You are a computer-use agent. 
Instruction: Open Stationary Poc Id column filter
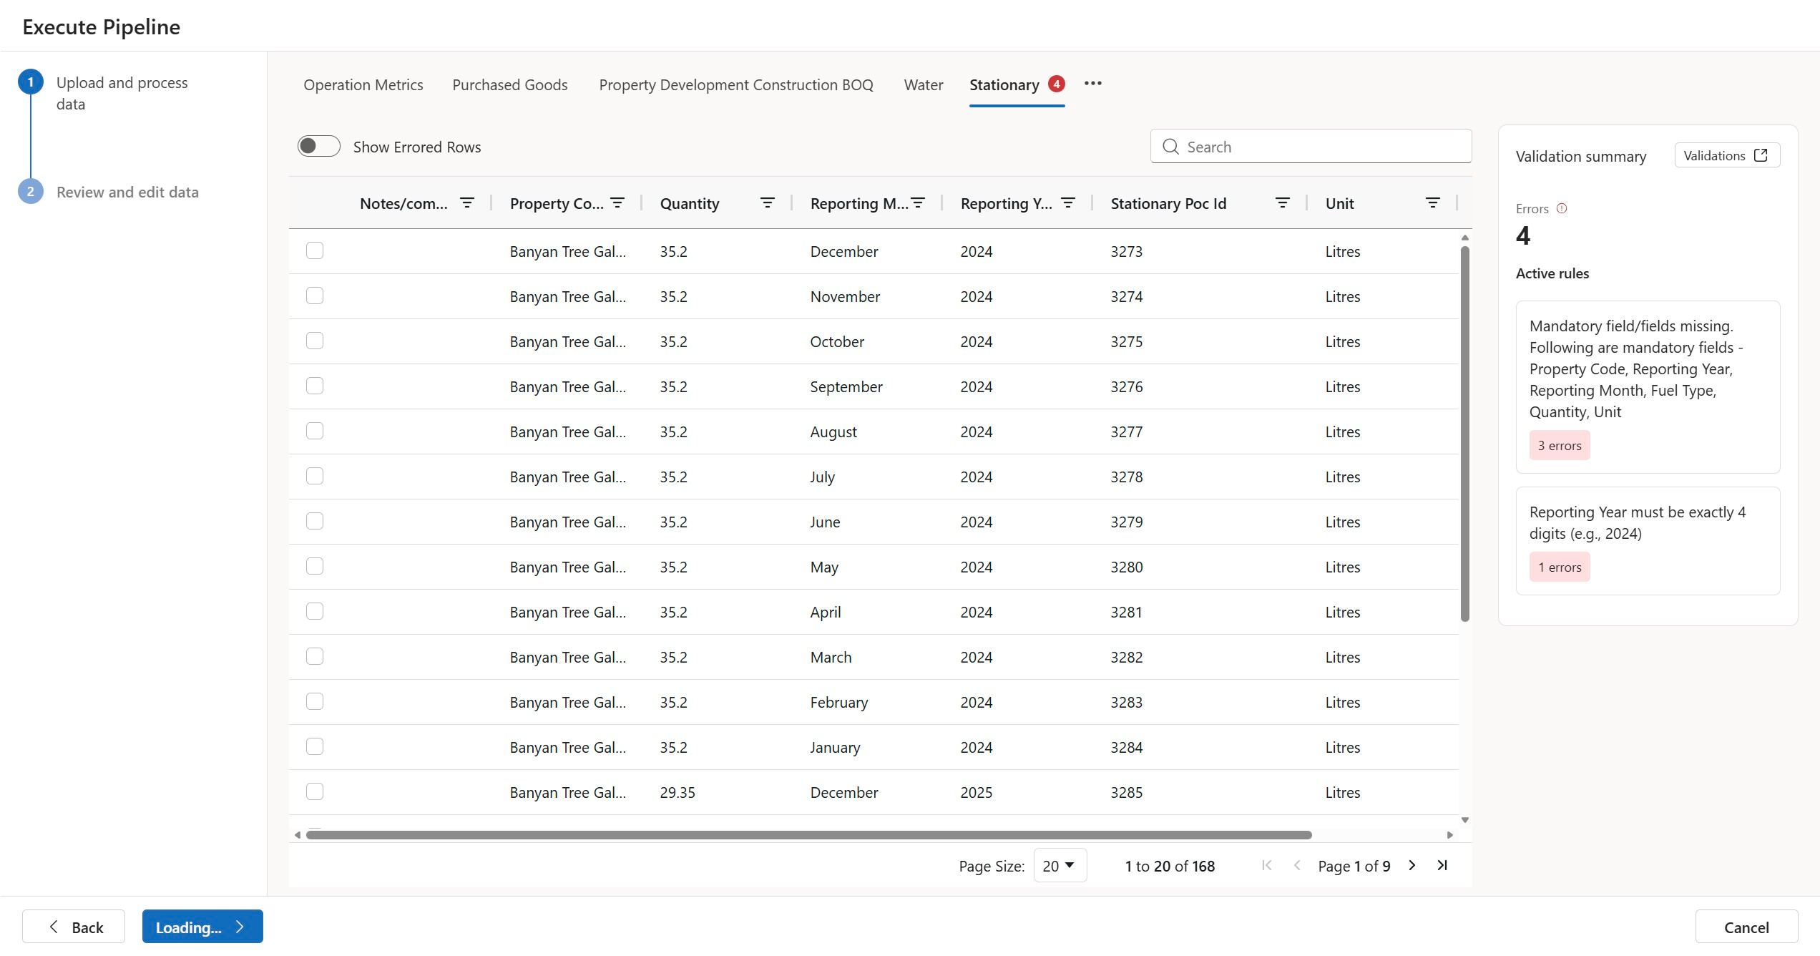coord(1282,203)
